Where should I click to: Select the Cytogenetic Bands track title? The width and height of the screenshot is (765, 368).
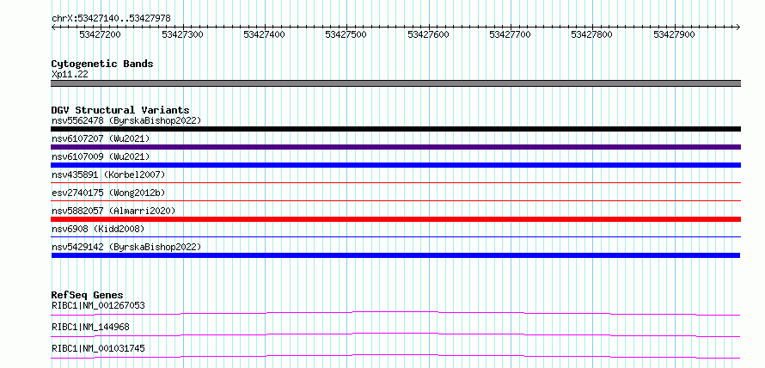102,64
